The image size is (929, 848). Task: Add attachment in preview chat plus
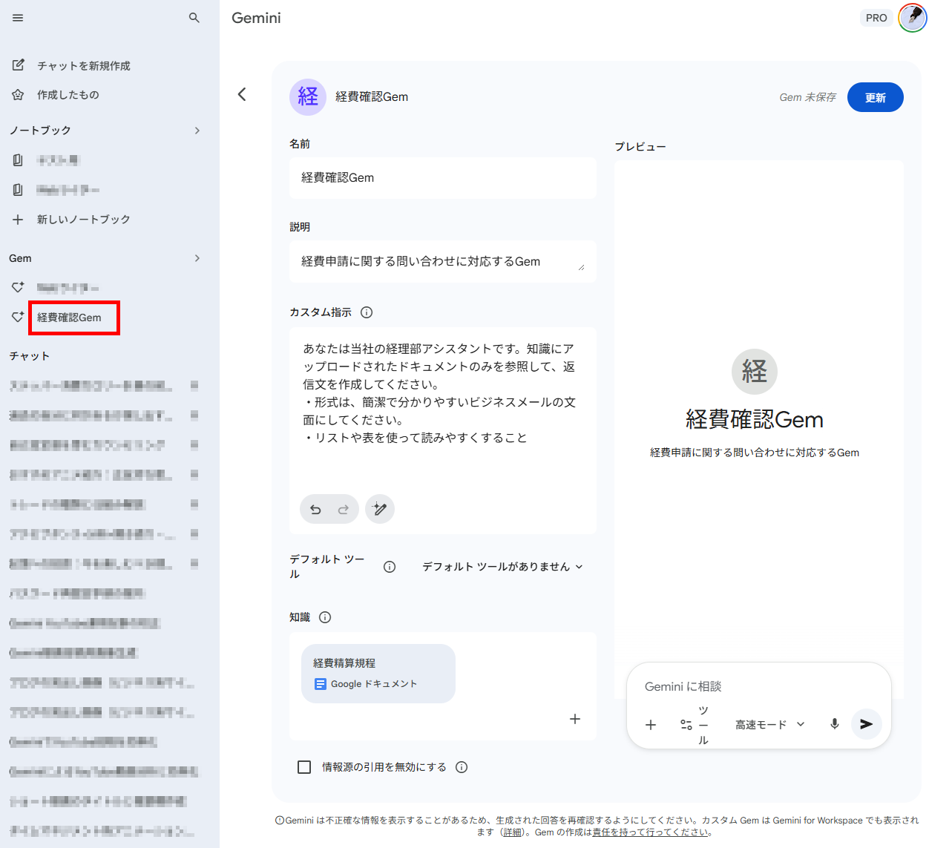pyautogui.click(x=651, y=725)
